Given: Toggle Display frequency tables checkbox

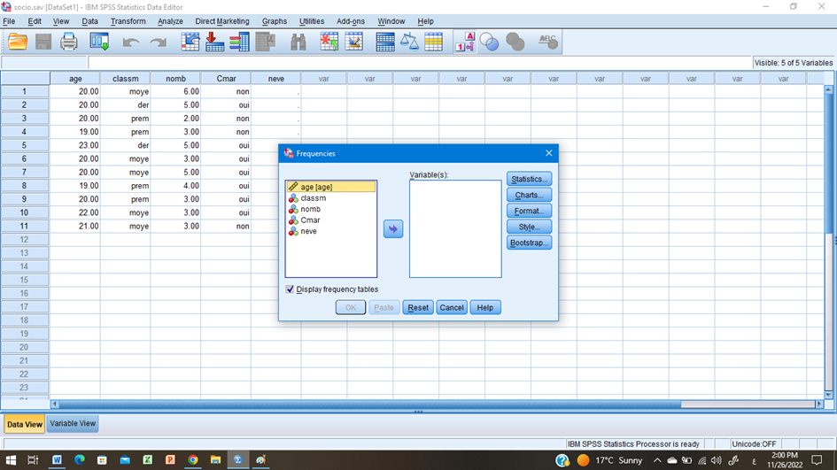Looking at the screenshot, I should click(290, 289).
